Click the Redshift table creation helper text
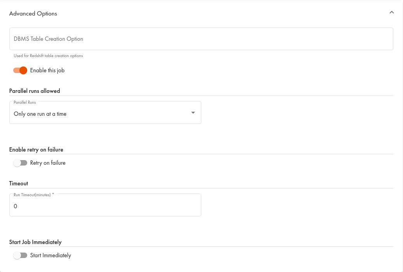The width and height of the screenshot is (403, 272). point(48,56)
